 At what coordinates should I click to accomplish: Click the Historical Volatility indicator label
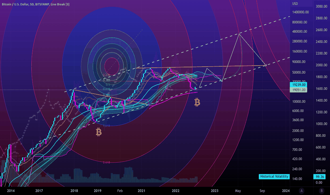point(274,177)
